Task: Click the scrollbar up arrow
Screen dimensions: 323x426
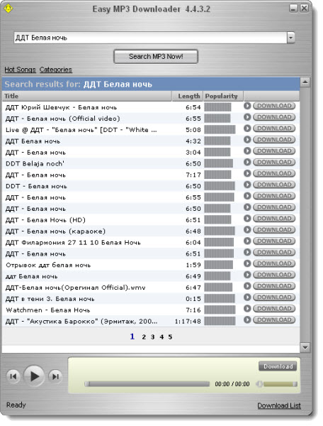Action: pyautogui.click(x=305, y=82)
